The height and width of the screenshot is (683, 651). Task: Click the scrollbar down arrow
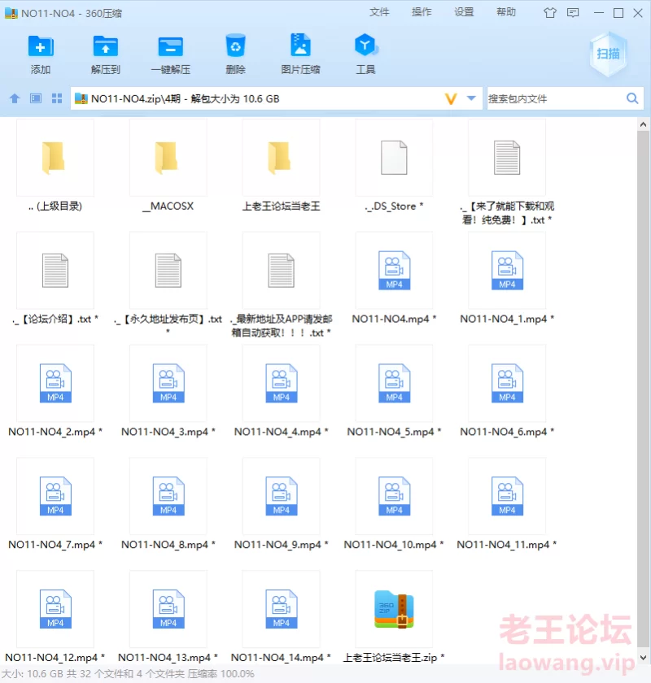tap(643, 658)
